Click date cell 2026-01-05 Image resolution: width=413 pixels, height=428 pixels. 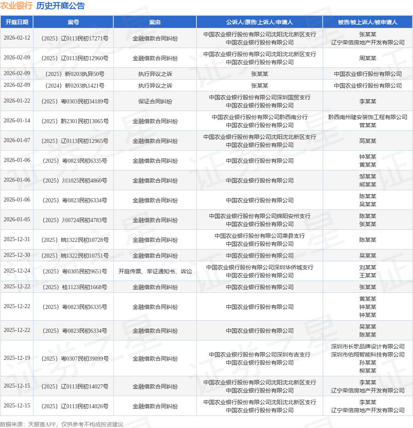(x=17, y=220)
